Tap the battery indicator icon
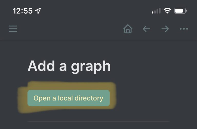The image size is (197, 129). click(181, 11)
